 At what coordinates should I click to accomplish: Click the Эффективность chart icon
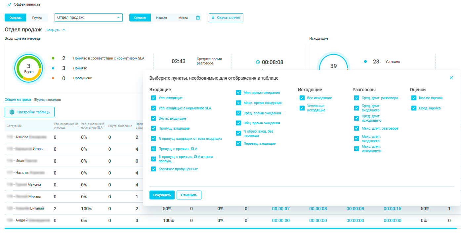[9, 5]
